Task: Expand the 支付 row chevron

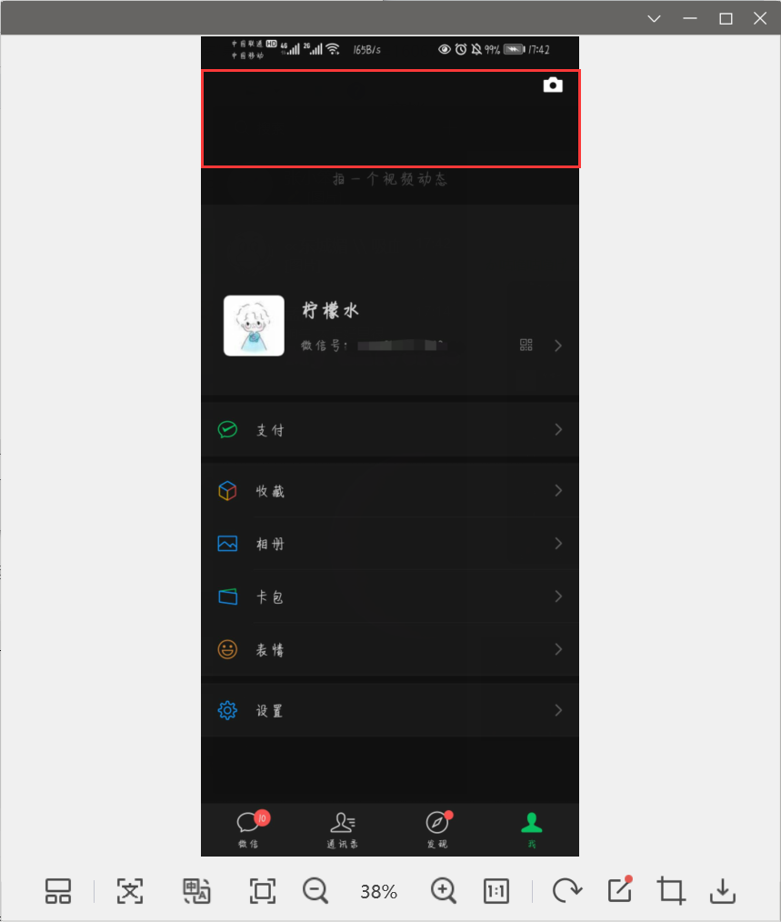Action: [558, 430]
